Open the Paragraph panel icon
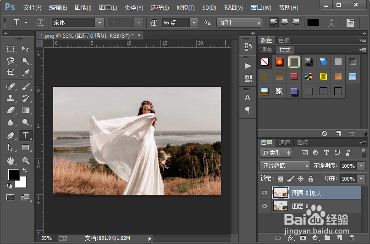Viewport: 370px width, 244px height. point(248,110)
